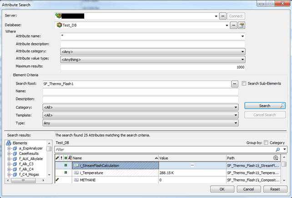Click attribute icon beside METHANE
This screenshot has width=292, height=198.
point(76,180)
